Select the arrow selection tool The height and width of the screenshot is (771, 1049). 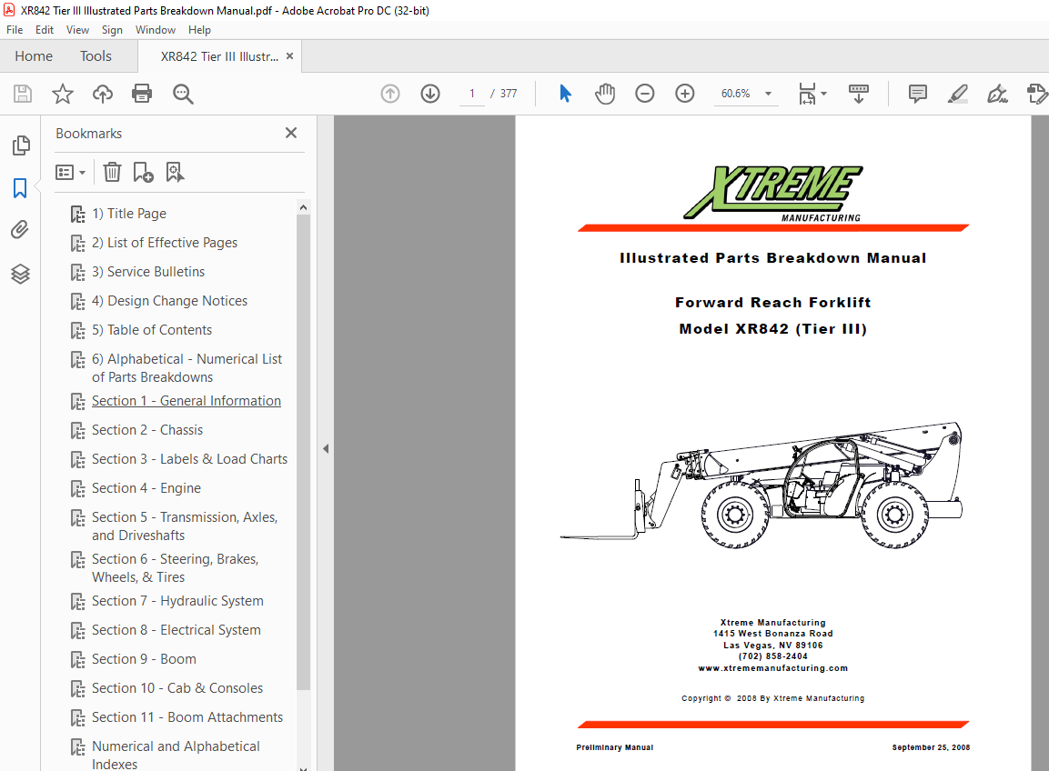point(565,94)
